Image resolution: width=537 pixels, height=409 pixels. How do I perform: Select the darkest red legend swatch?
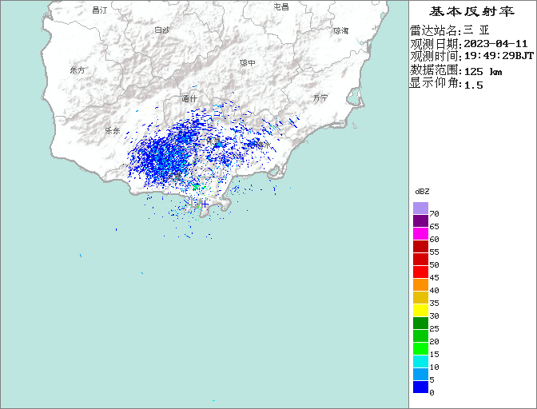420,246
